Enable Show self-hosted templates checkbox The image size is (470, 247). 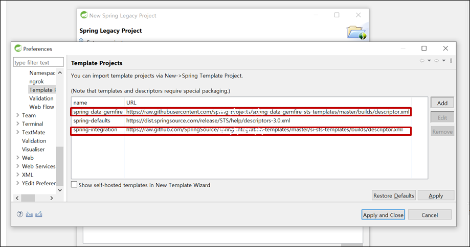tap(74, 185)
